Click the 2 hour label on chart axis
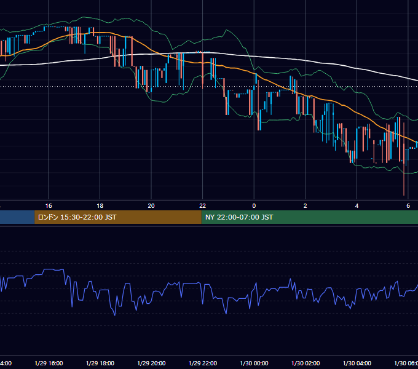This screenshot has width=418, height=369. tap(306, 206)
